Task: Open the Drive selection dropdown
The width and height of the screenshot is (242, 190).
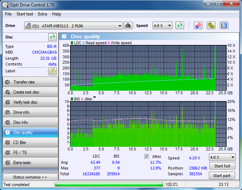Action: (73, 26)
